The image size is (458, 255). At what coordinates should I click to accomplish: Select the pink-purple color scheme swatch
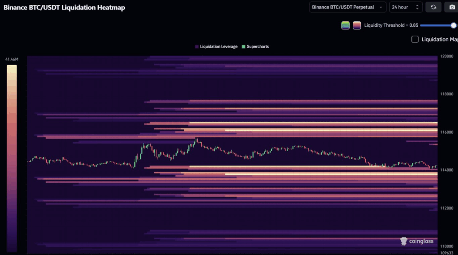click(356, 25)
